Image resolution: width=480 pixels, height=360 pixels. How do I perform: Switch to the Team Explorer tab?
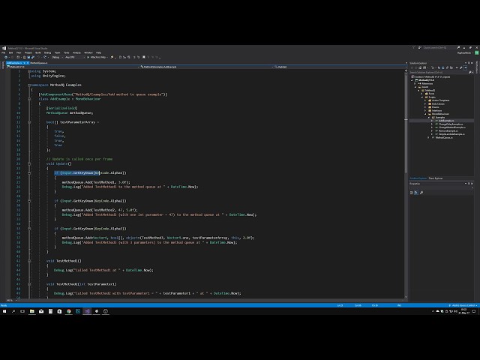pos(435,178)
